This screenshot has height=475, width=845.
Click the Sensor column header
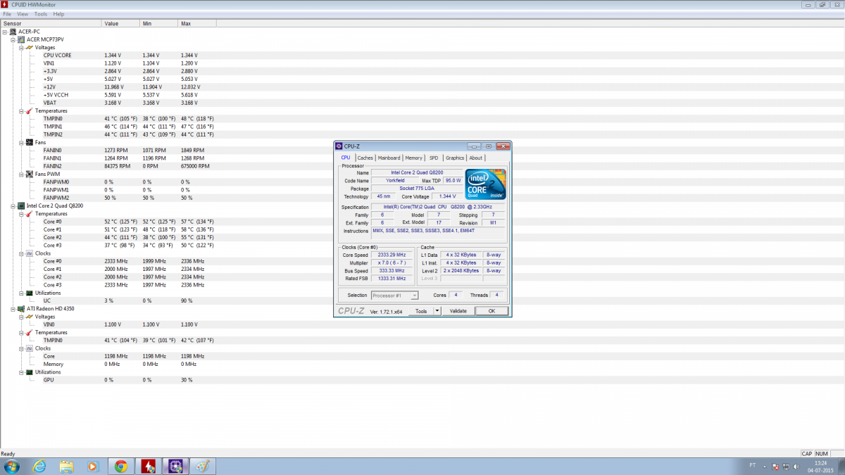[x=51, y=23]
